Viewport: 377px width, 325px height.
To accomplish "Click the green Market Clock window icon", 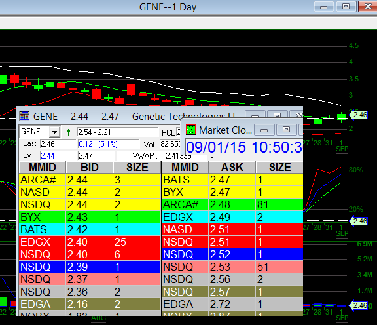I will click(191, 130).
